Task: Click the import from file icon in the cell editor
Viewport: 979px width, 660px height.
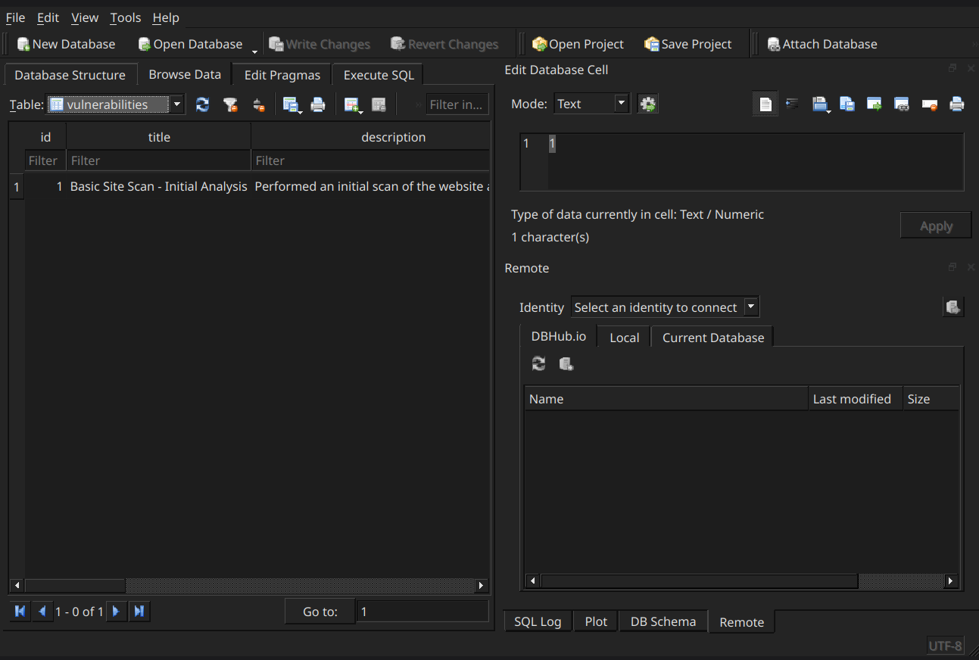Action: tap(820, 104)
